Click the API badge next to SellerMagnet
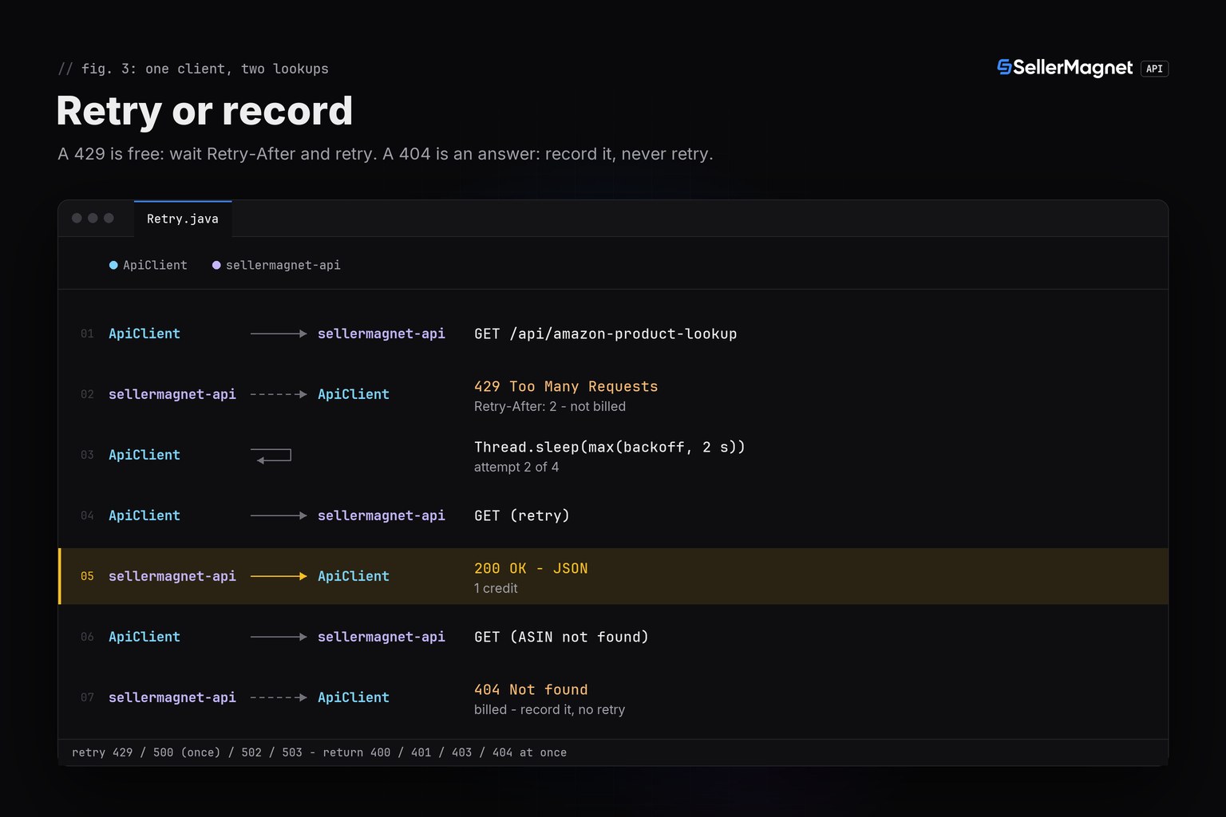The width and height of the screenshot is (1226, 817). point(1154,69)
